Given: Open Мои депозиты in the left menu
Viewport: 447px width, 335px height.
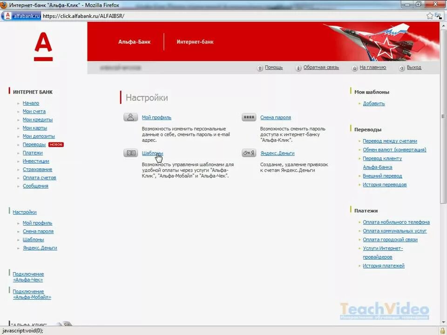Looking at the screenshot, I should [x=39, y=136].
